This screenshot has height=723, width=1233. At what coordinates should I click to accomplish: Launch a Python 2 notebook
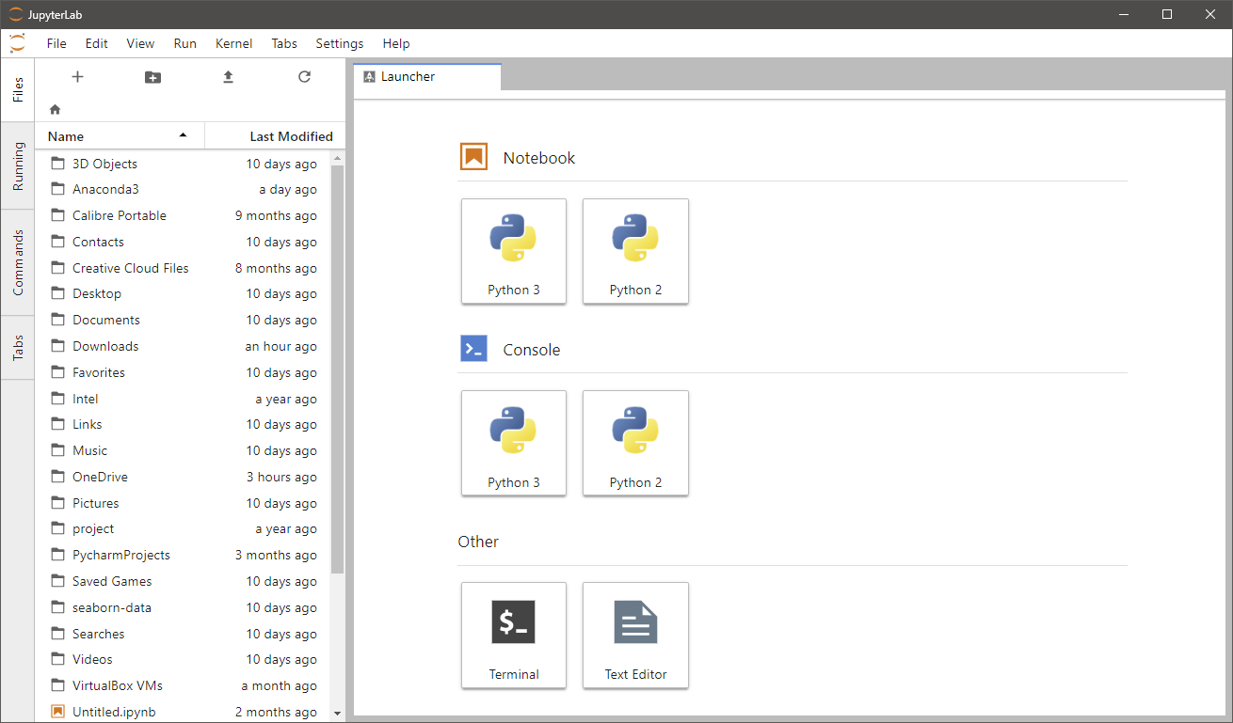point(635,251)
